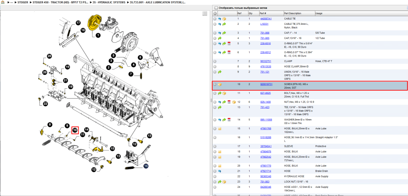408x196 pixels.
Task: Add hose 51518288 using its plus icon
Action: (x=215, y=137)
